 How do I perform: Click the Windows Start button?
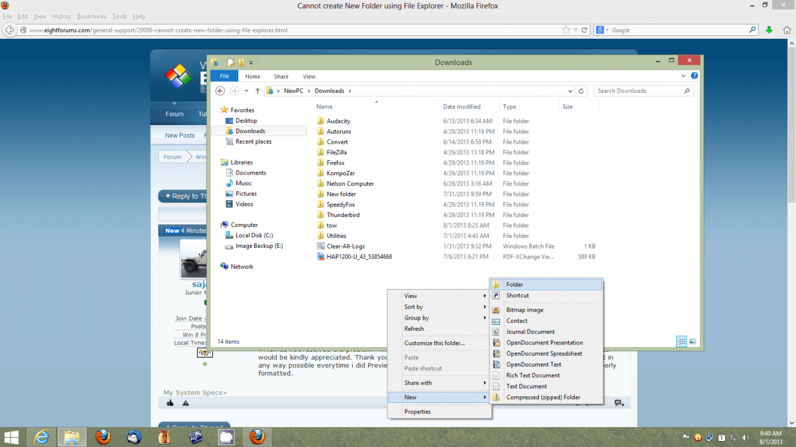[11, 437]
